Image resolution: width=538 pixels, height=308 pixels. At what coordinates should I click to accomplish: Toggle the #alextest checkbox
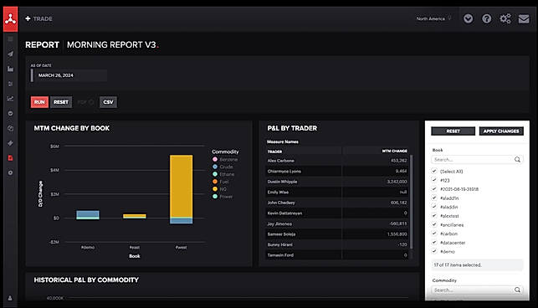tap(434, 216)
